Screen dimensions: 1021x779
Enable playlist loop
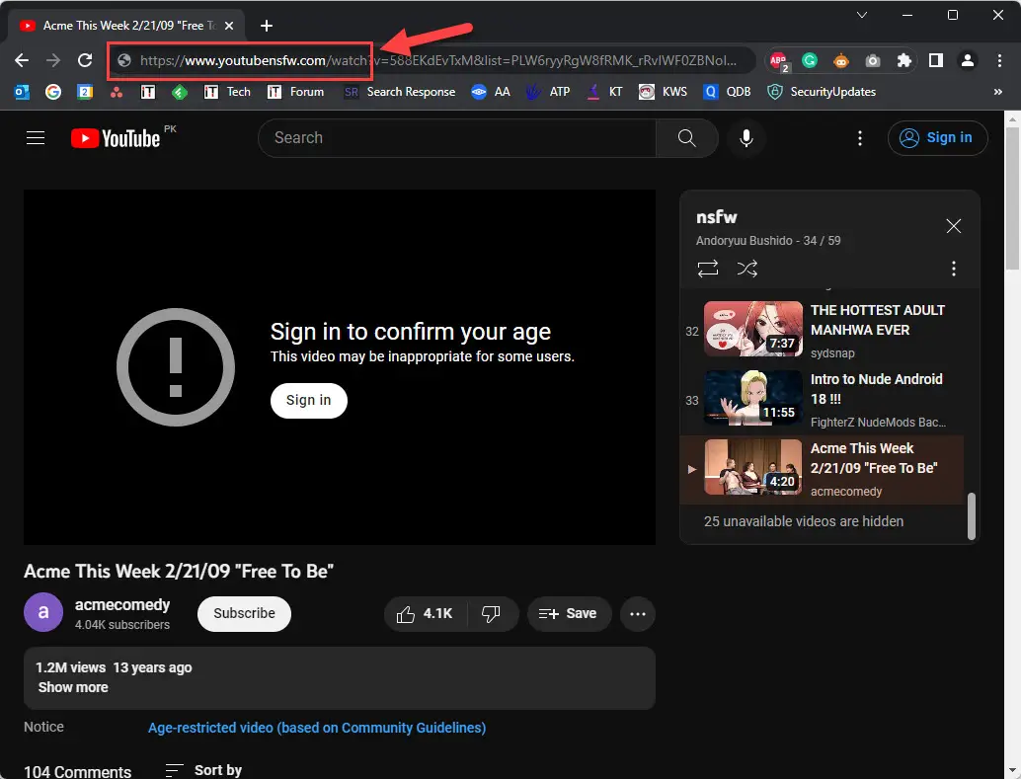click(707, 268)
